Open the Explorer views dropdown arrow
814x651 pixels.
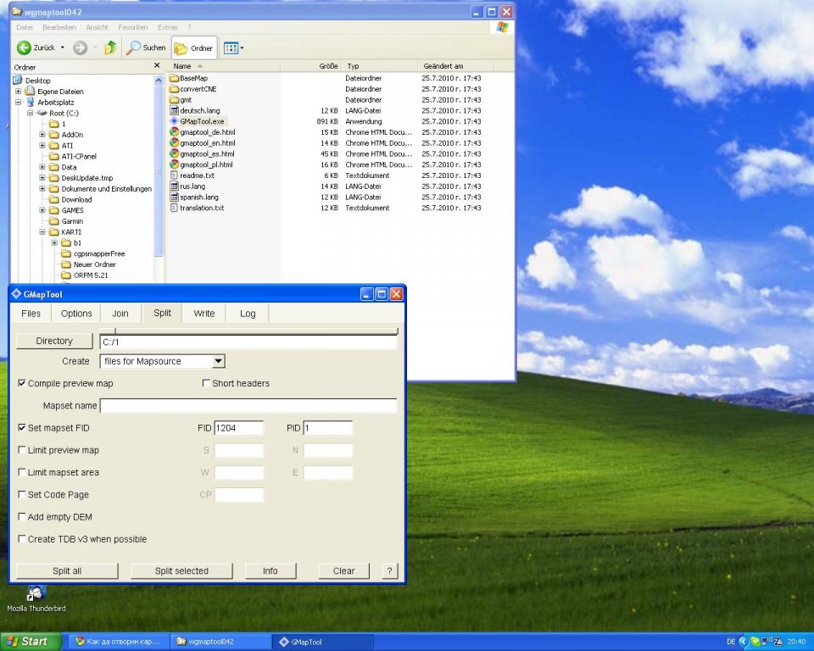[x=243, y=48]
